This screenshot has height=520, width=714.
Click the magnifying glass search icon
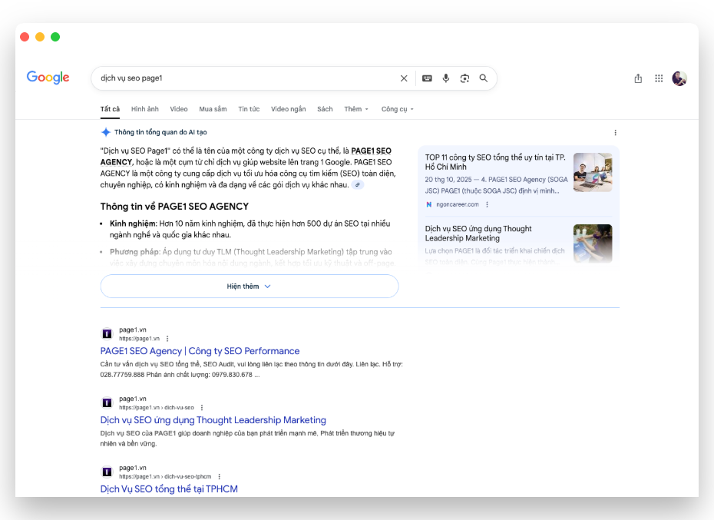[x=484, y=78]
